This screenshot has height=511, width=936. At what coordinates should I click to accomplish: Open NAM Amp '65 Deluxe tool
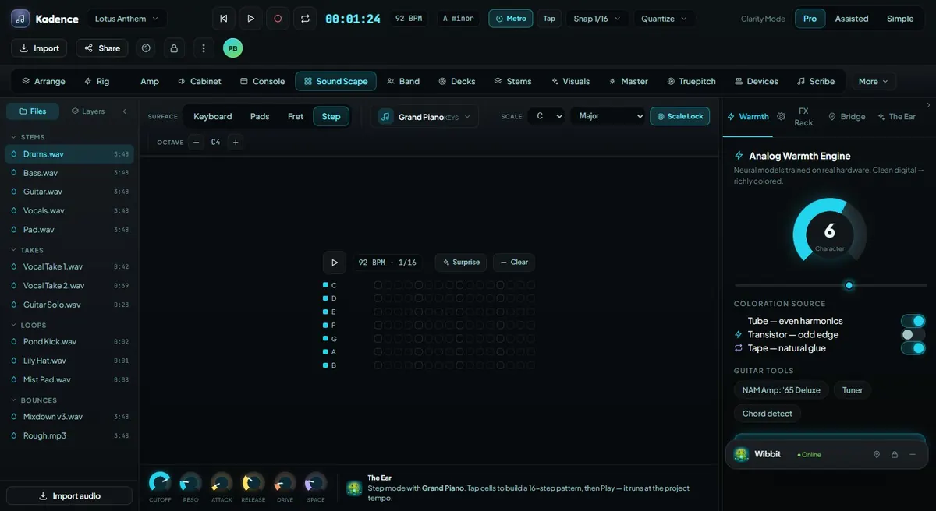coord(781,390)
